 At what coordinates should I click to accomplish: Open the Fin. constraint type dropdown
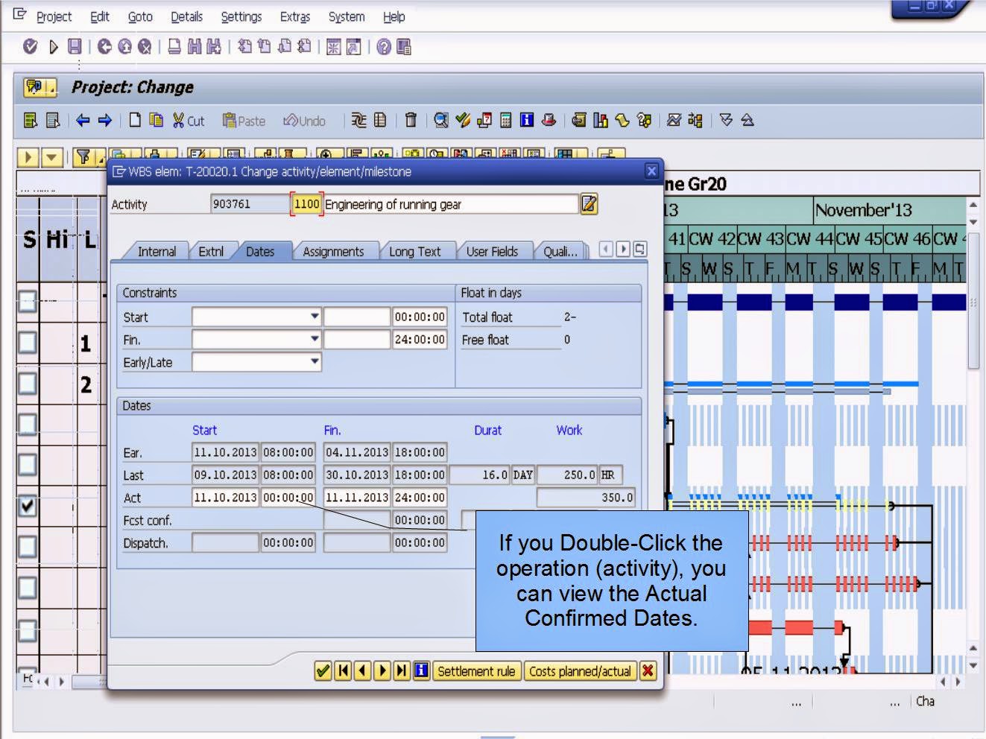315,339
